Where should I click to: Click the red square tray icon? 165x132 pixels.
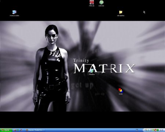click(155, 130)
